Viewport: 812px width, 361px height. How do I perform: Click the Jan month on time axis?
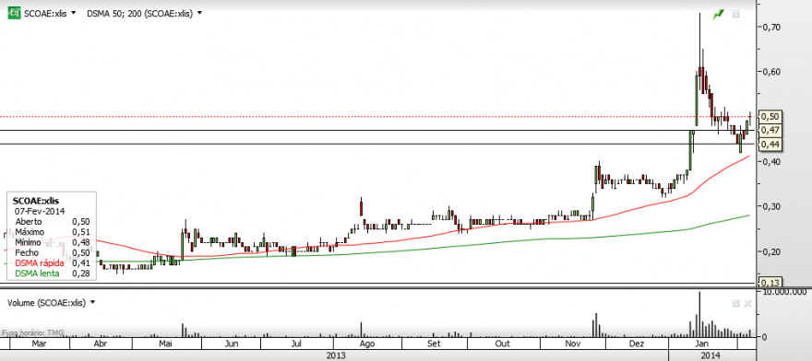pos(701,344)
